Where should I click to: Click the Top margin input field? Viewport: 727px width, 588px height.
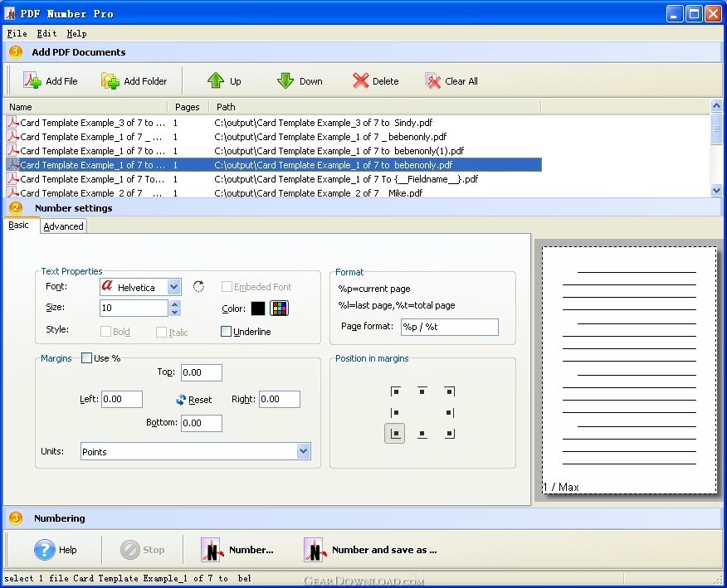[201, 372]
